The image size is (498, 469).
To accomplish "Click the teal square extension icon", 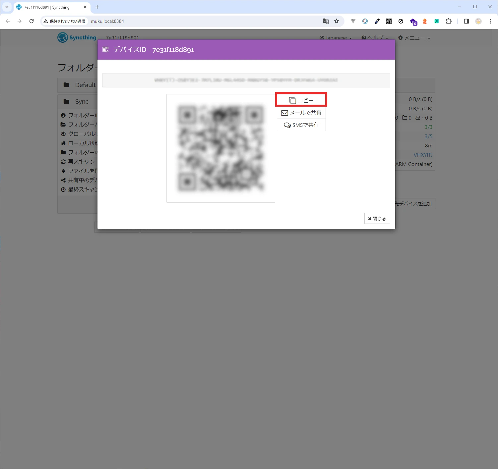I will click(x=437, y=21).
